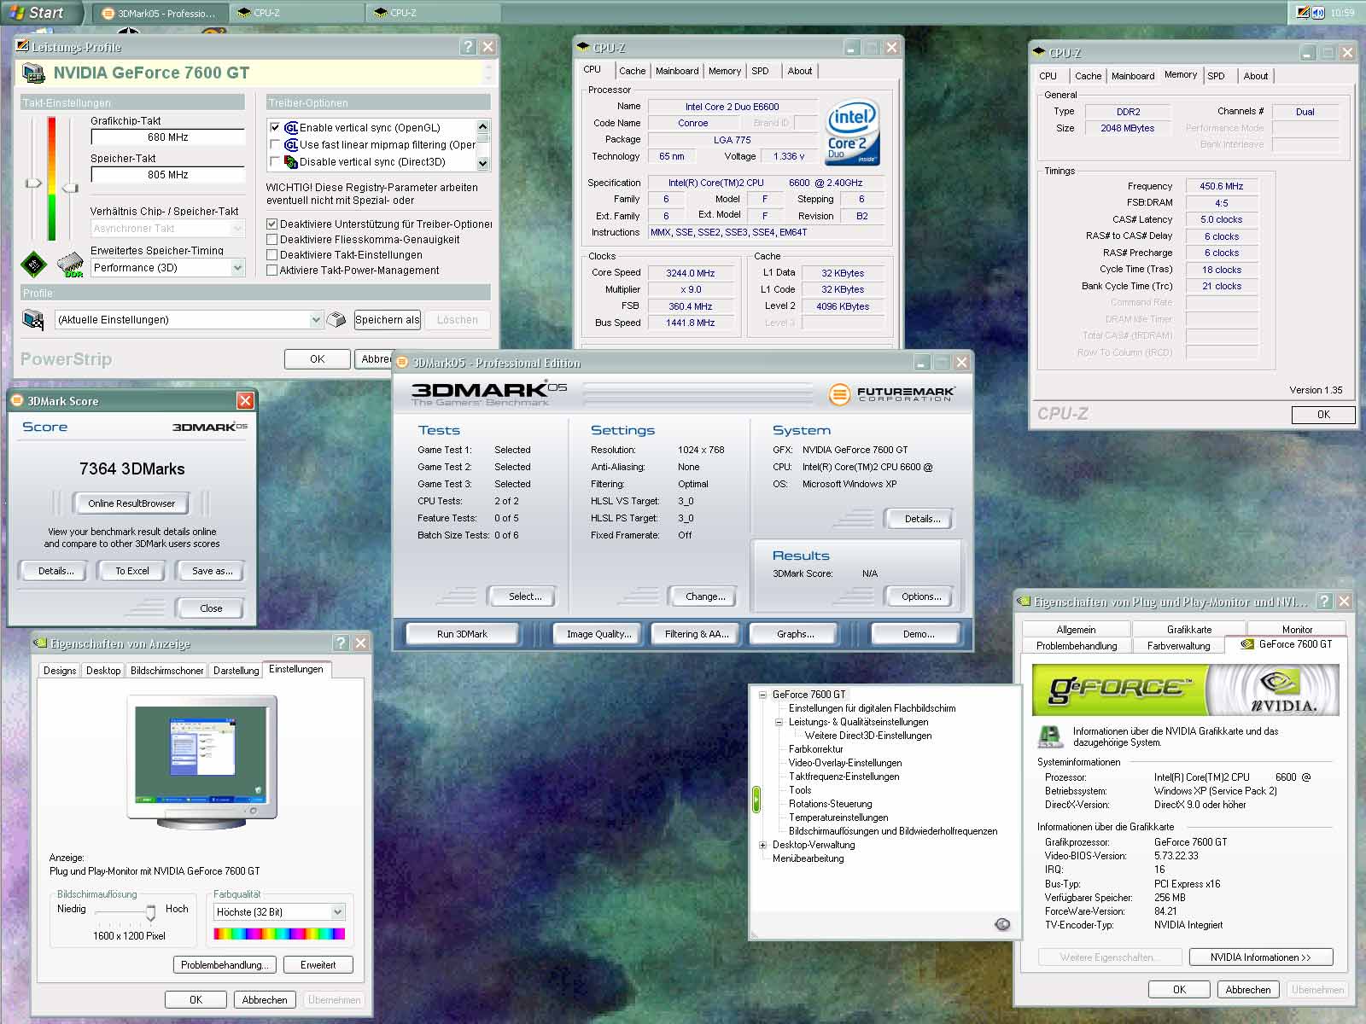Click the Direct3D icon beside Disable vertical sync

291,162
